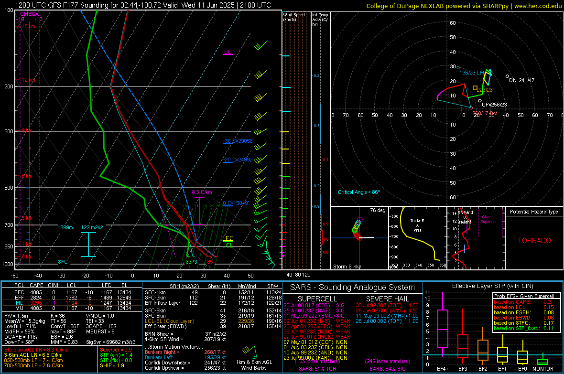Click the red 'Bunkers Right =' label
Viewport: 564px width, 374px height.
pos(161,352)
